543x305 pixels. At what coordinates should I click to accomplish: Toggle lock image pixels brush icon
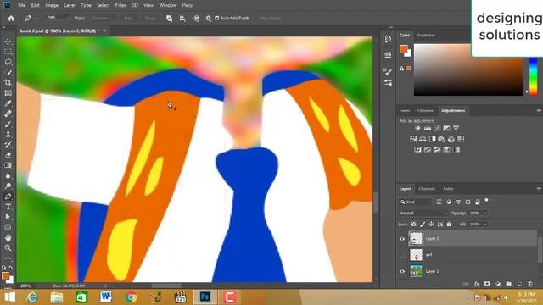click(x=423, y=224)
